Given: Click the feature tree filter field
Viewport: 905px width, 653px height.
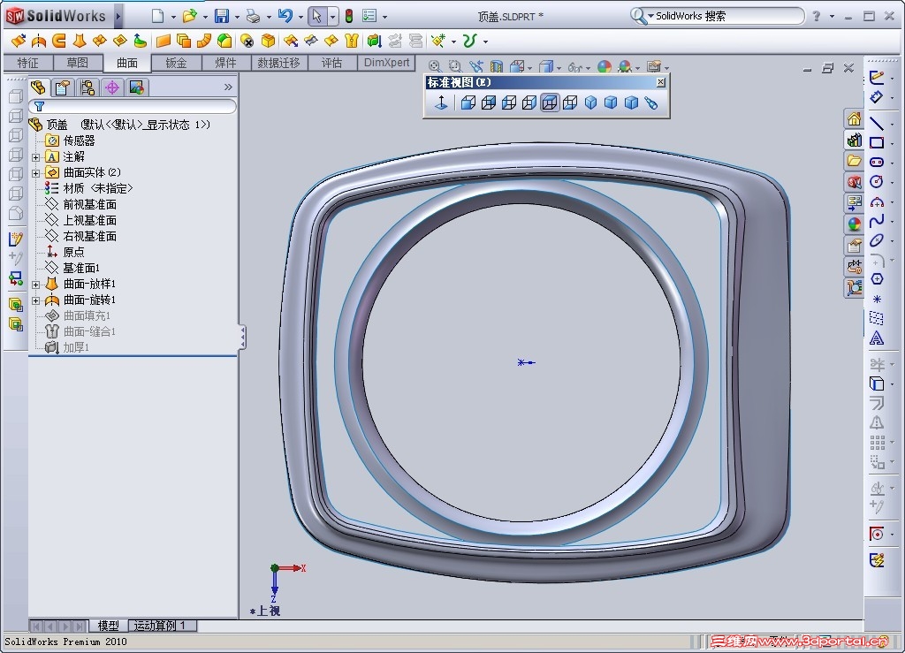Looking at the screenshot, I should [x=134, y=106].
